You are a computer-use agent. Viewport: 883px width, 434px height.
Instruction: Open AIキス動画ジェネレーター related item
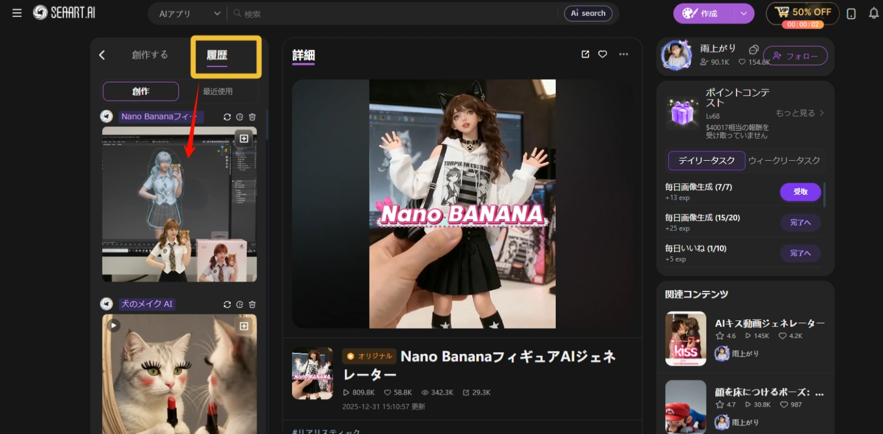(x=770, y=323)
